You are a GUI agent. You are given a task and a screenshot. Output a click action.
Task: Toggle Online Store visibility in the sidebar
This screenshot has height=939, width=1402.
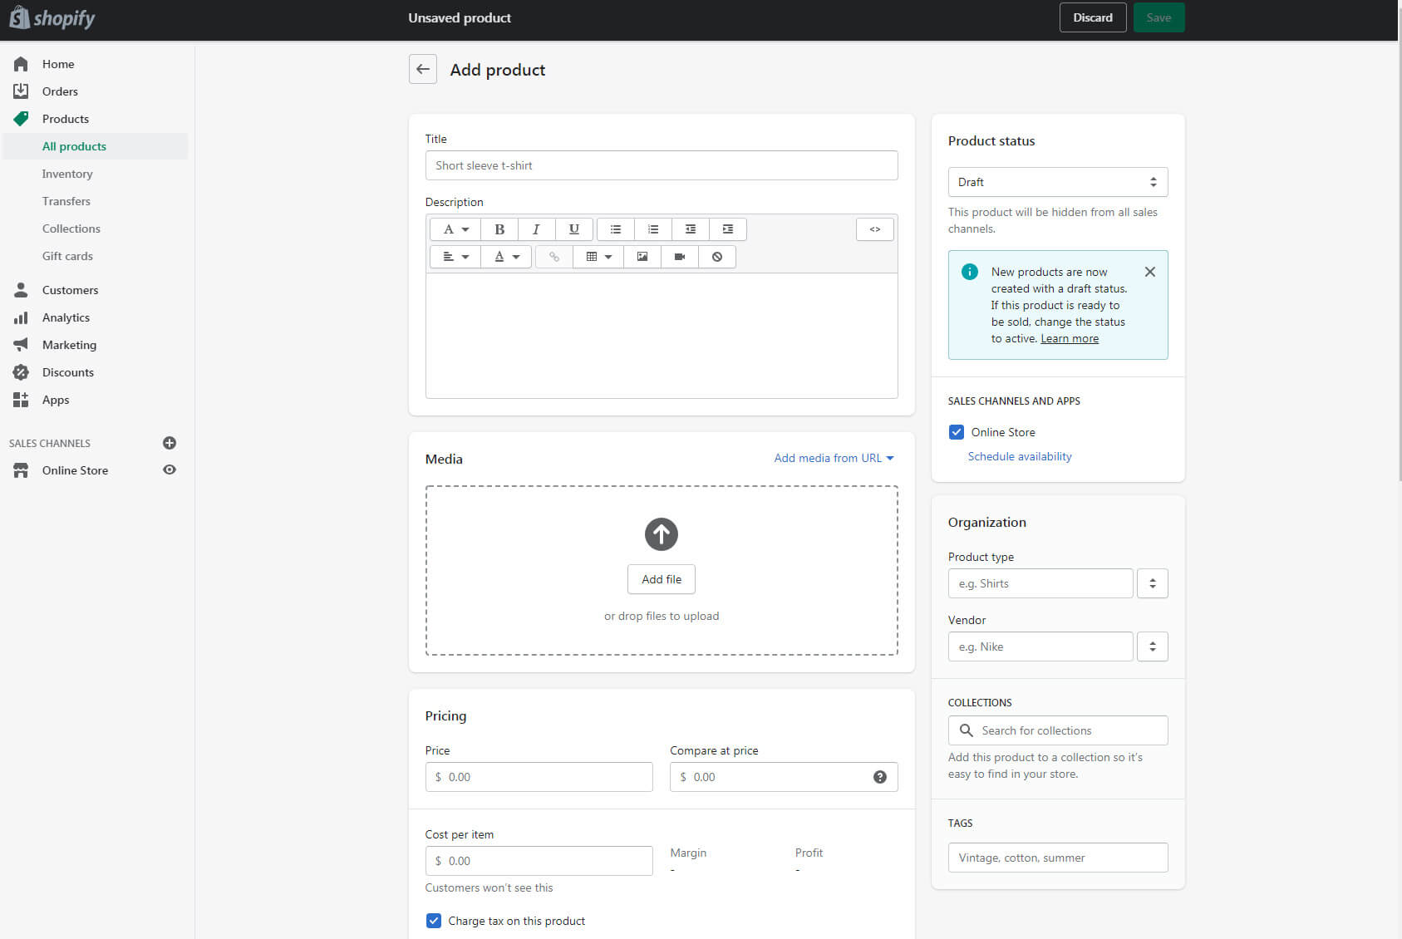tap(170, 469)
